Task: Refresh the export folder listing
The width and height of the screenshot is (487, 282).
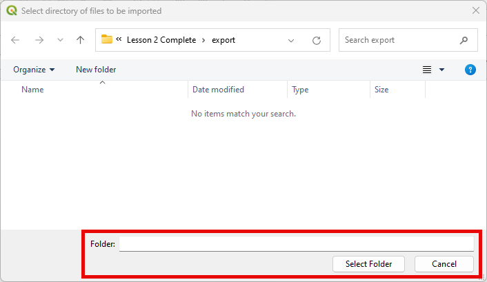Action: 317,40
